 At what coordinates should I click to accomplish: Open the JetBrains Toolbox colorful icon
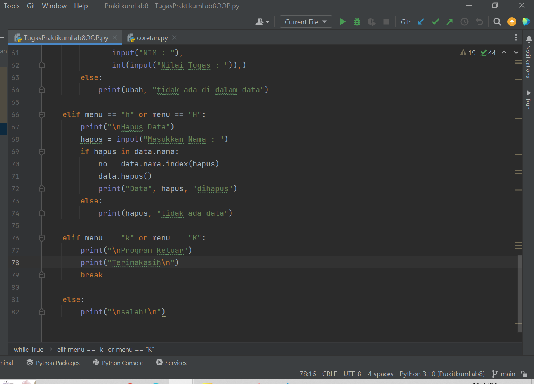coord(526,22)
